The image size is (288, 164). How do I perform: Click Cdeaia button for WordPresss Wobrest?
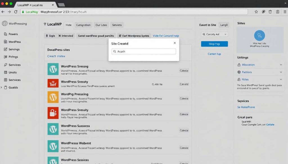click(x=184, y=148)
